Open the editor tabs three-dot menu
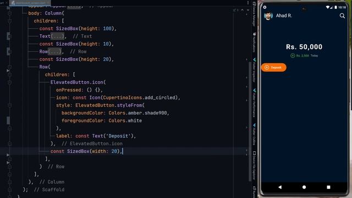 pos(248,3)
